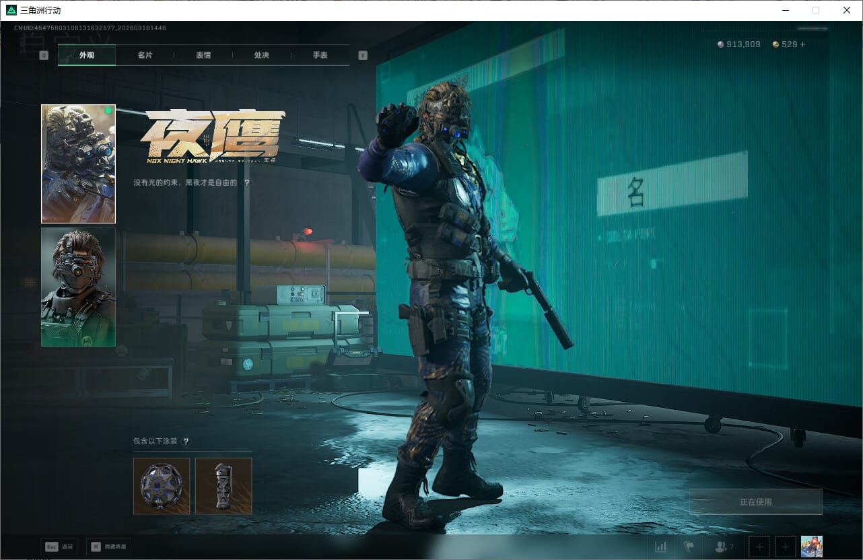
Task: Click the gold currency coin icon
Action: pyautogui.click(x=775, y=44)
